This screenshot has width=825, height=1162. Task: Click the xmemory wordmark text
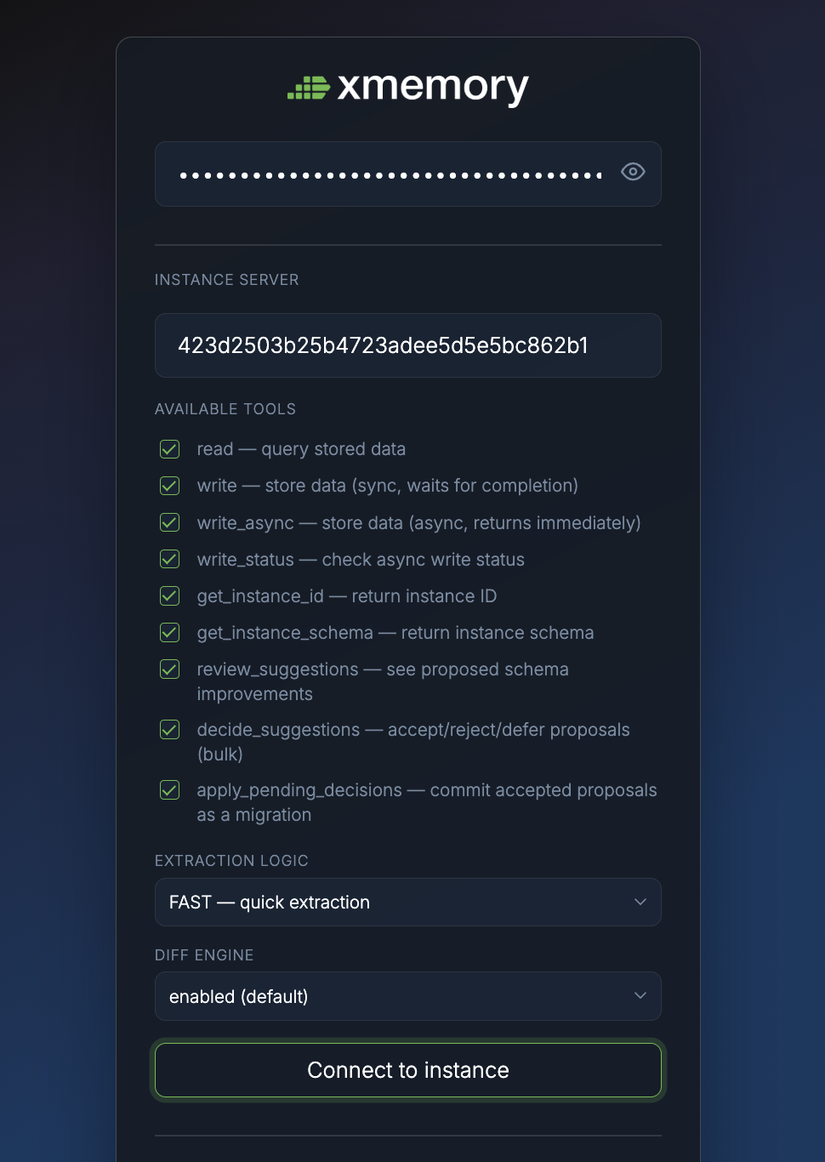[433, 88]
